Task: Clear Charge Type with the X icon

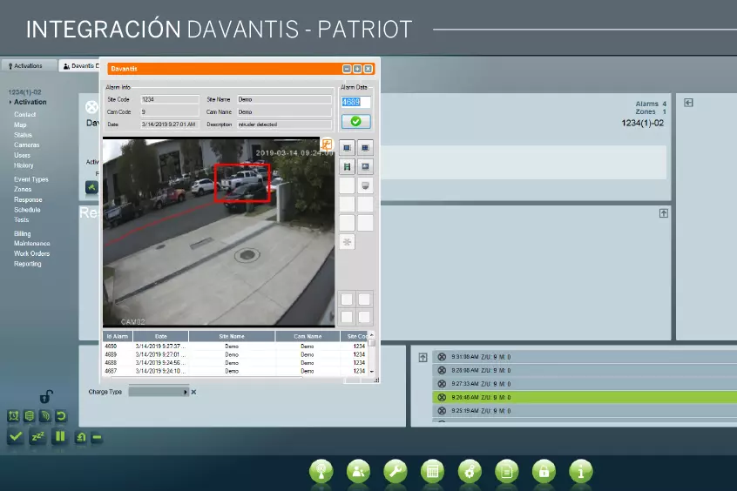Action: coord(193,392)
